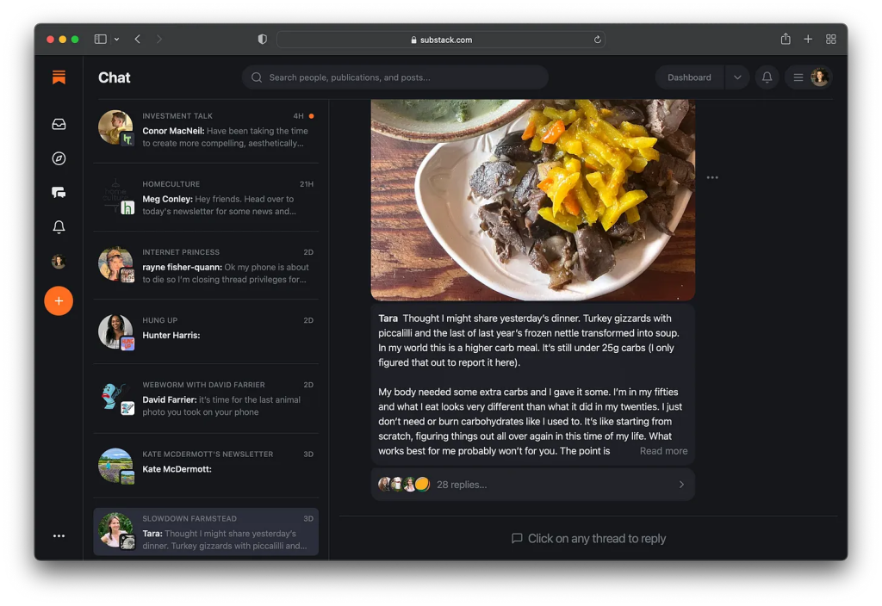Click the orange compose plus button
This screenshot has width=882, height=606.
pyautogui.click(x=59, y=300)
